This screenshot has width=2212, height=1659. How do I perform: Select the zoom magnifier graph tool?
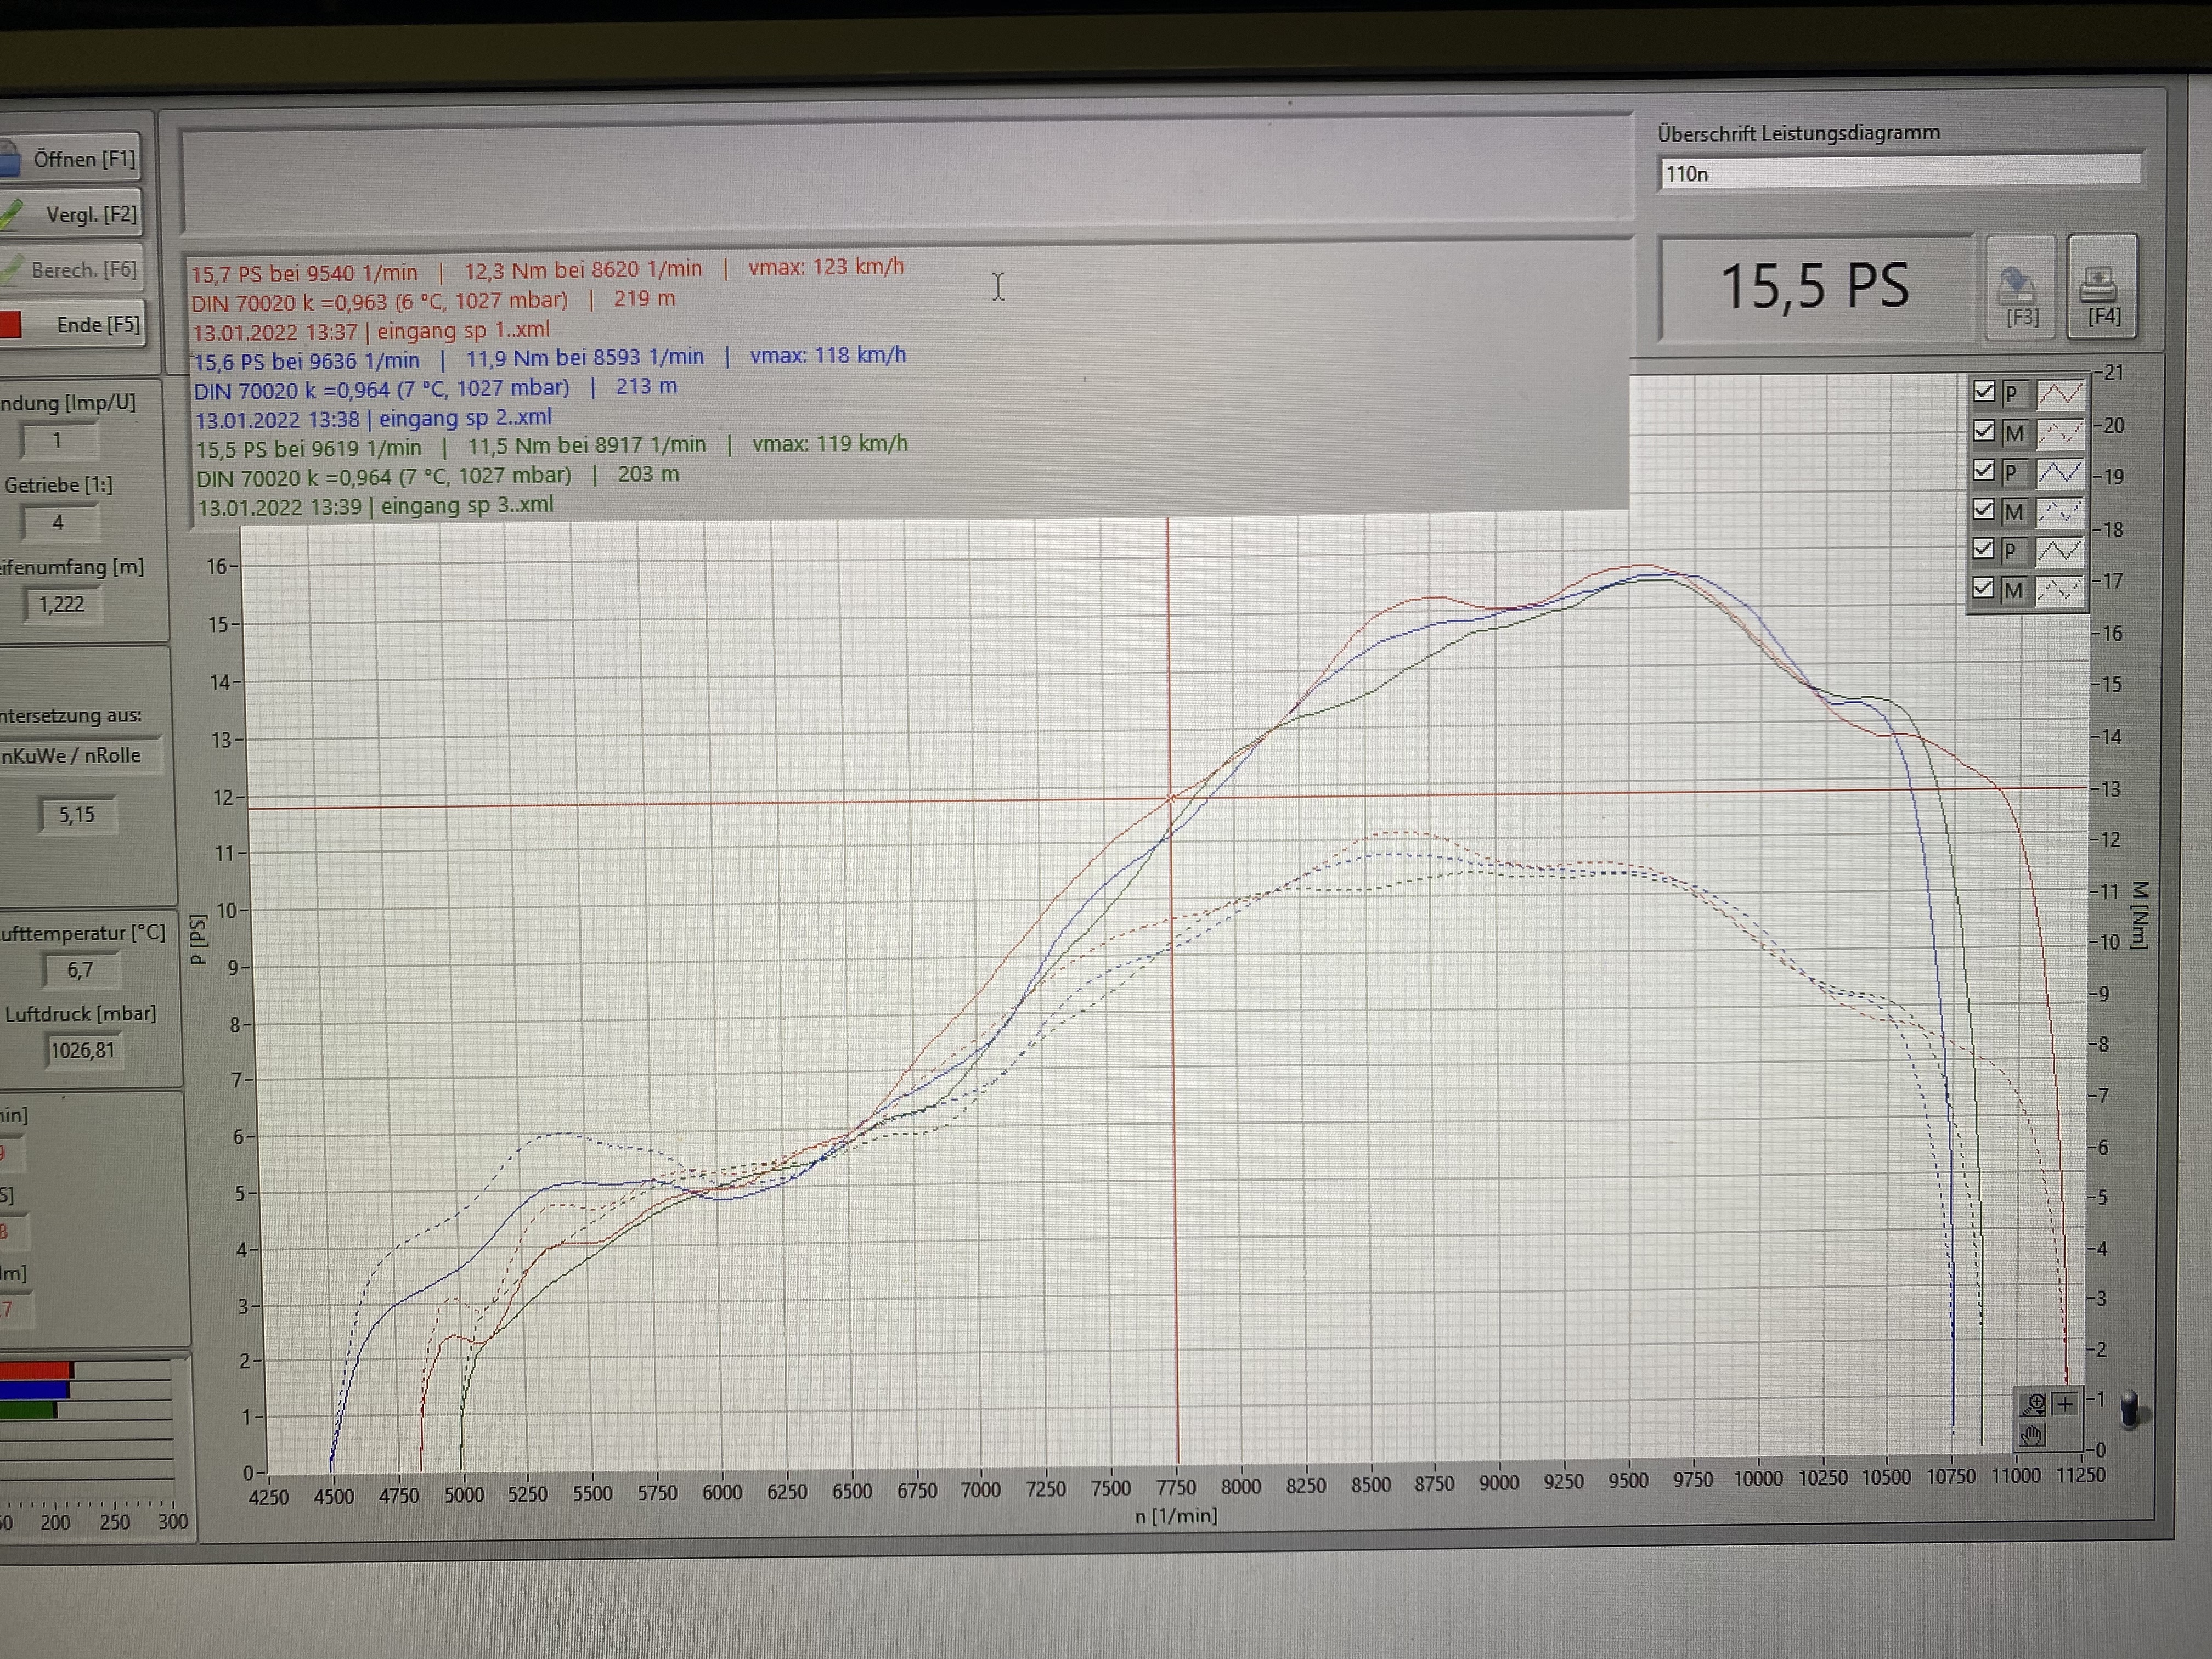(2032, 1406)
